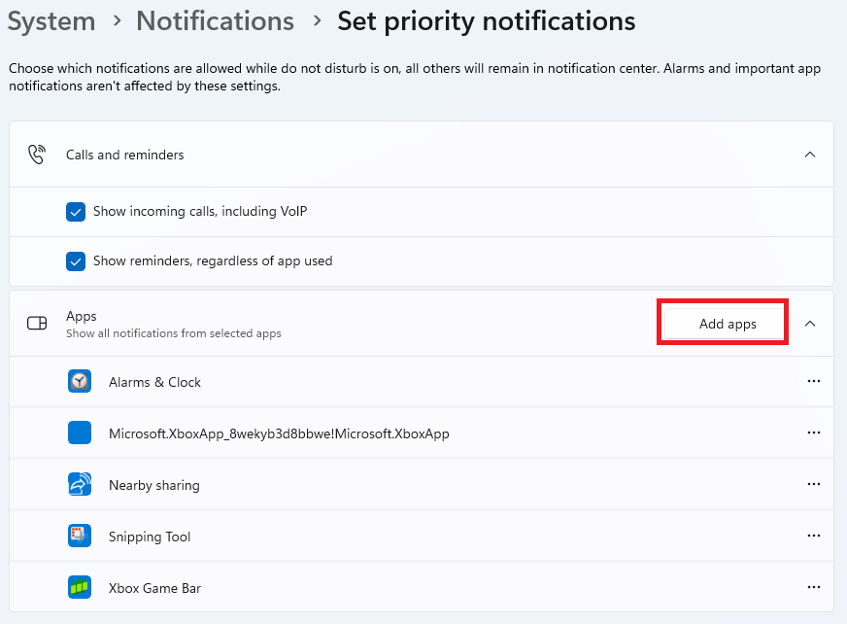Collapse the Apps section chevron

tap(810, 324)
